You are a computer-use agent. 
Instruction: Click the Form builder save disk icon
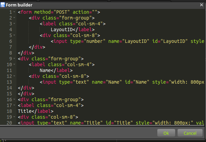(3, 5)
